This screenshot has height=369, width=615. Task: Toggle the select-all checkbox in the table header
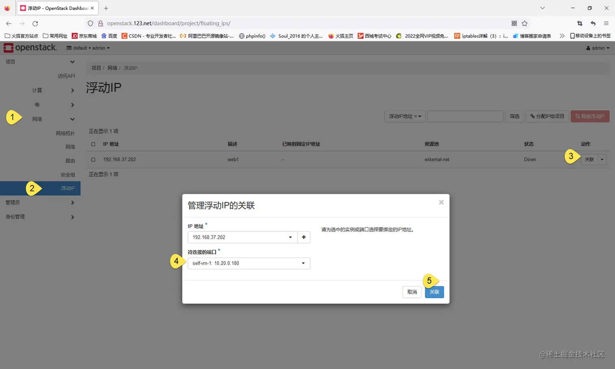coord(93,144)
